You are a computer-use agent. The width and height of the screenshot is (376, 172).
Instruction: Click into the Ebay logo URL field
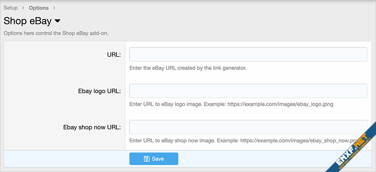coord(248,91)
